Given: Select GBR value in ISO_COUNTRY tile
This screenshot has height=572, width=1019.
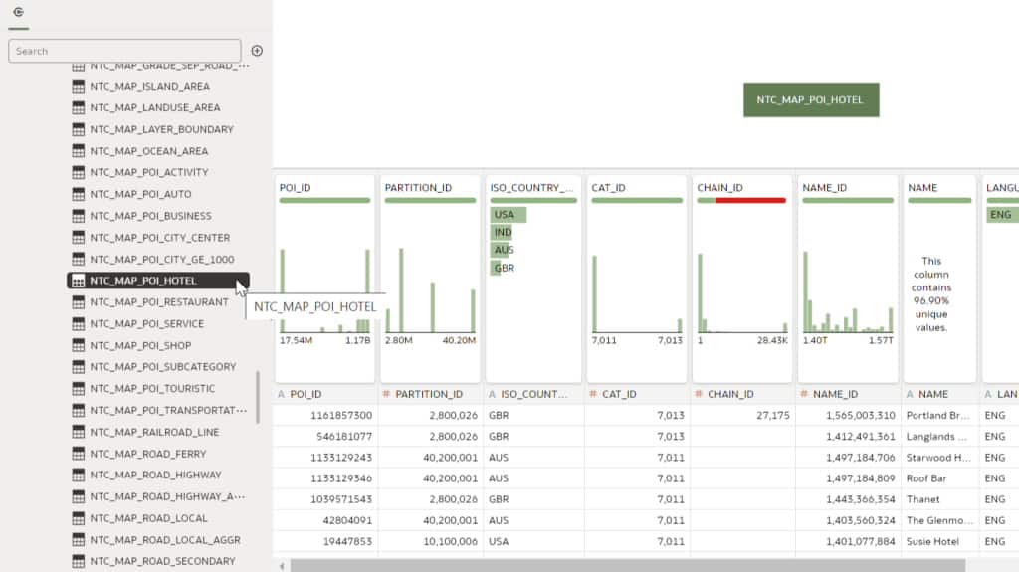Looking at the screenshot, I should pos(502,268).
